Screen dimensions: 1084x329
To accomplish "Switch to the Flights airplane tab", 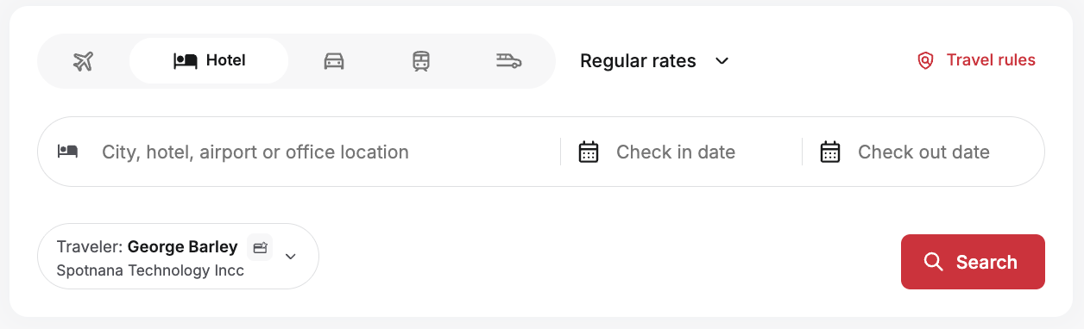I will [x=83, y=61].
